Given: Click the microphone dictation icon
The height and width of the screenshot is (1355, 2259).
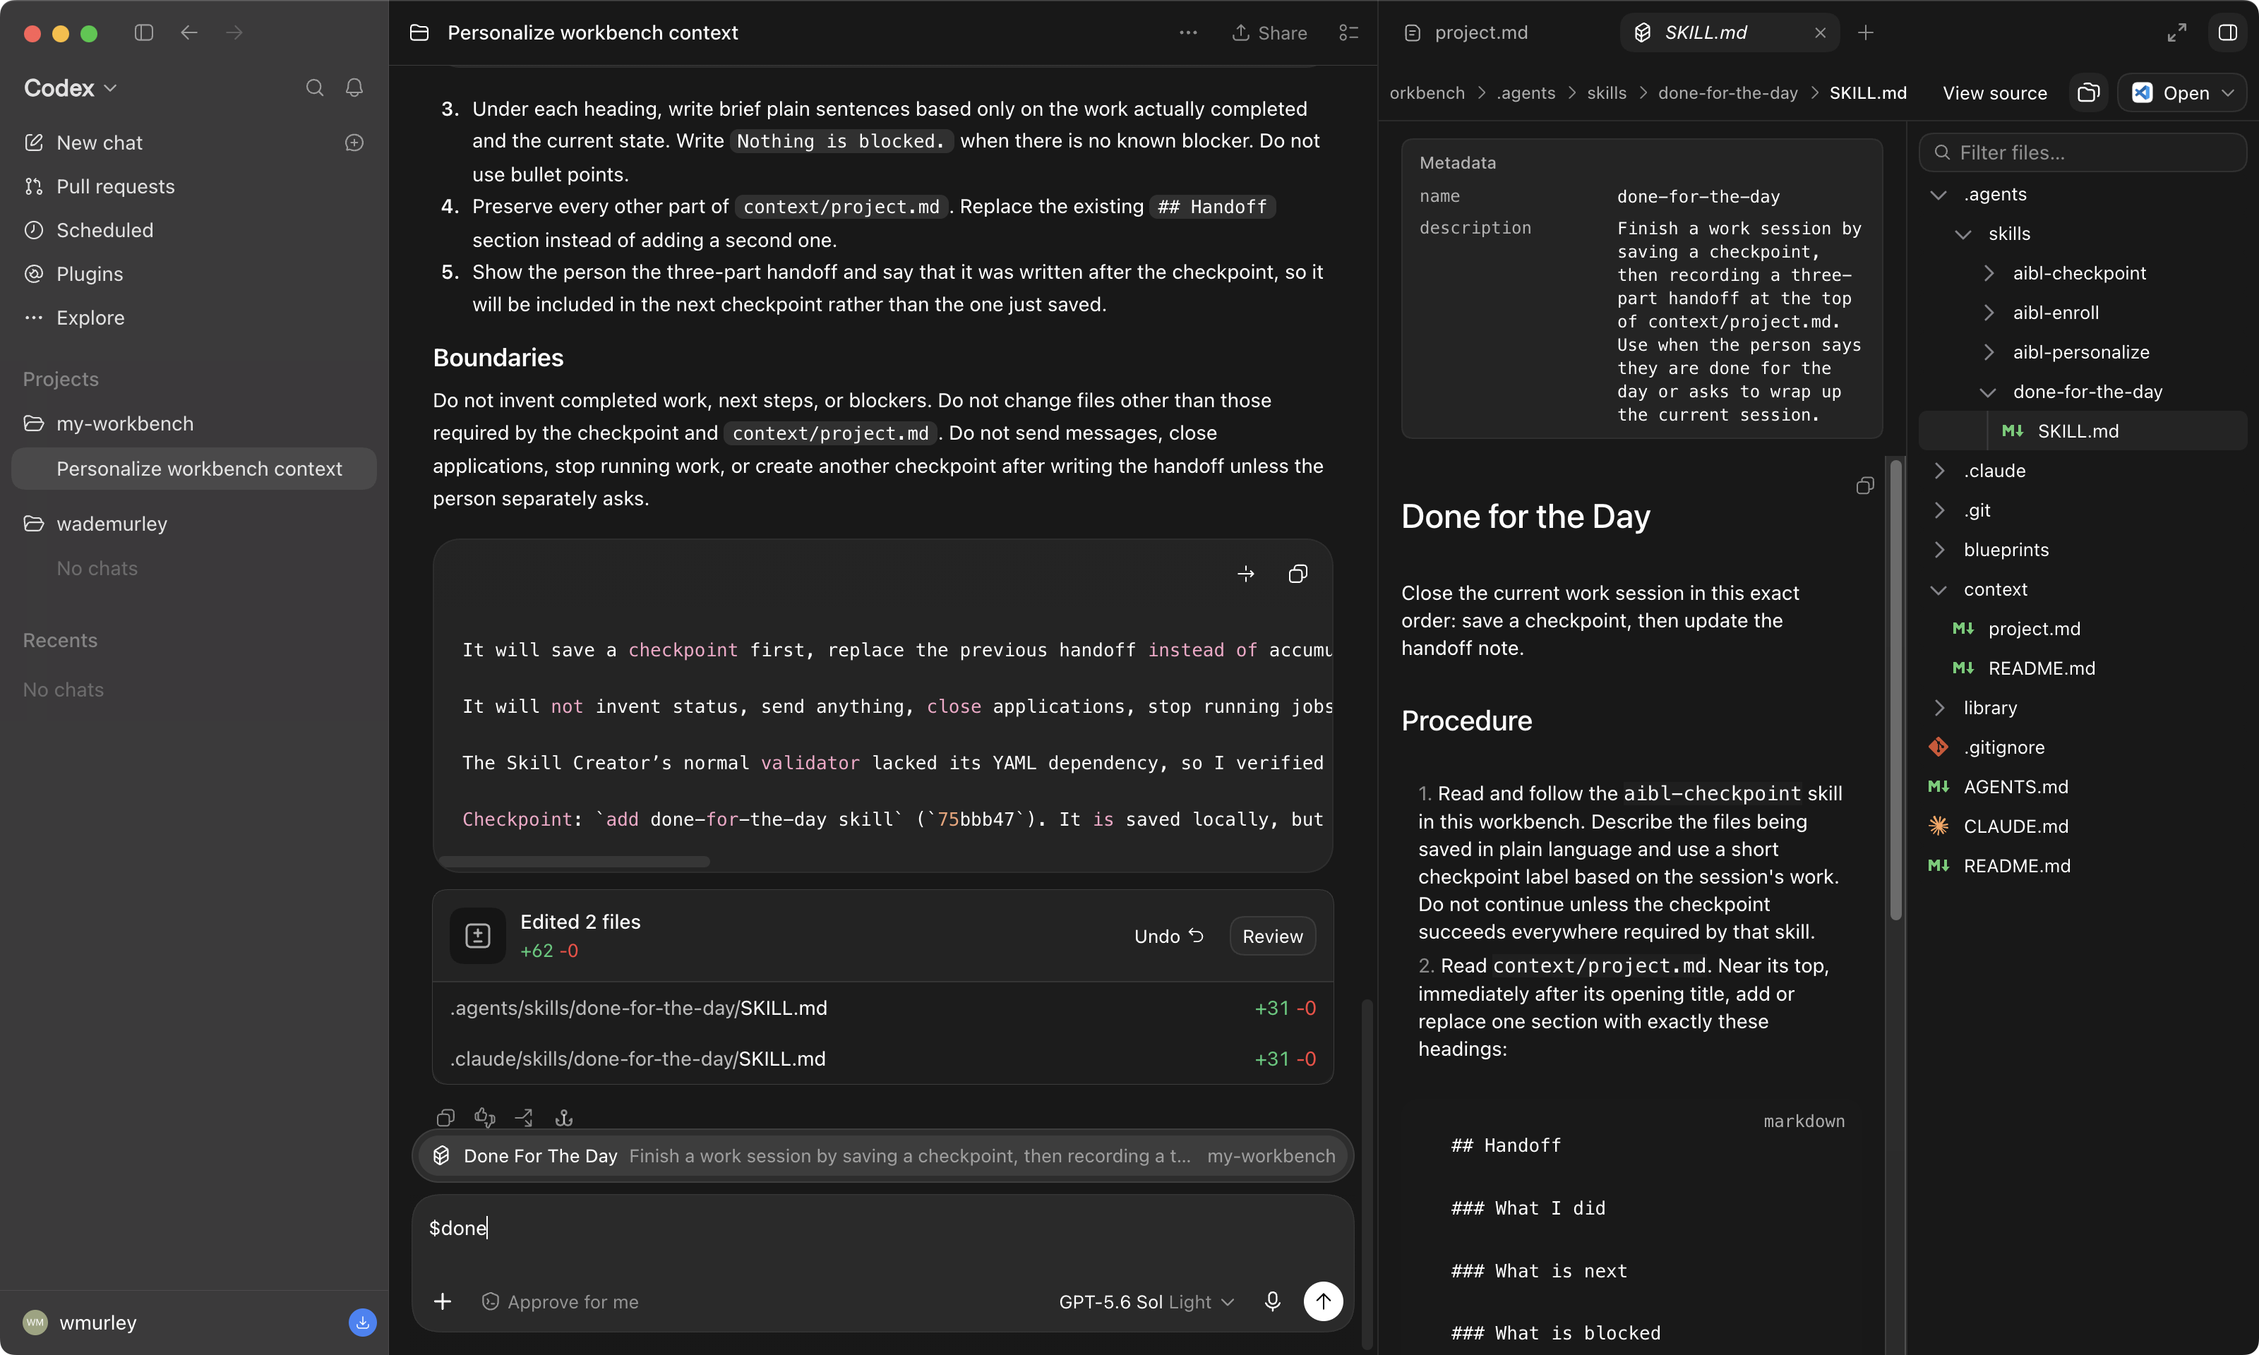Looking at the screenshot, I should click(1272, 1301).
